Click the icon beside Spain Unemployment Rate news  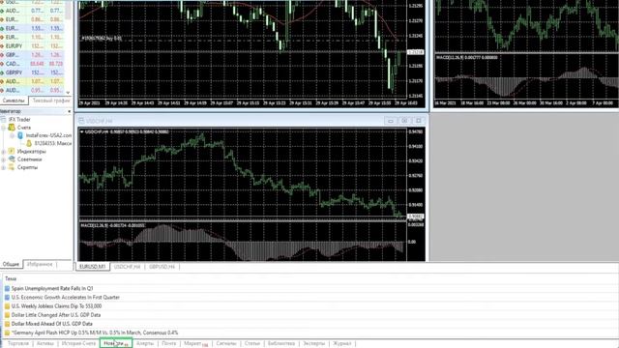(x=7, y=288)
